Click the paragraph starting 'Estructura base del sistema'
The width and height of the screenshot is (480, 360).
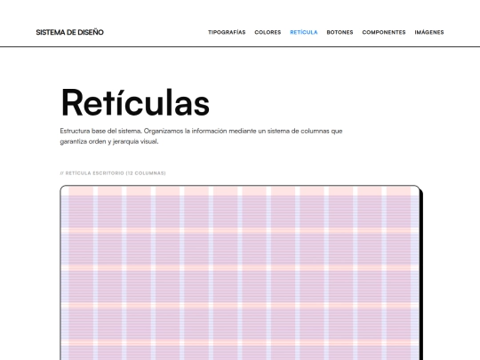click(x=201, y=136)
